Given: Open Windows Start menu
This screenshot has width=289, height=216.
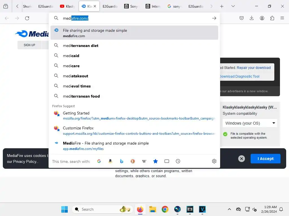Looking at the screenshot, I should pyautogui.click(x=65, y=209).
